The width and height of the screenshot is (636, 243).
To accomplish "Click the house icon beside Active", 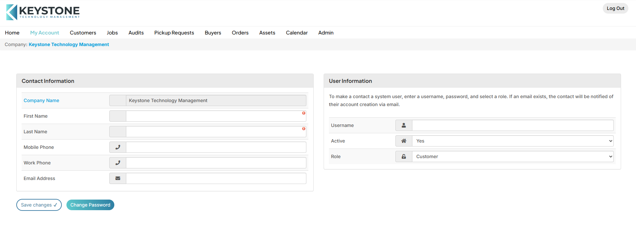I will tap(404, 141).
